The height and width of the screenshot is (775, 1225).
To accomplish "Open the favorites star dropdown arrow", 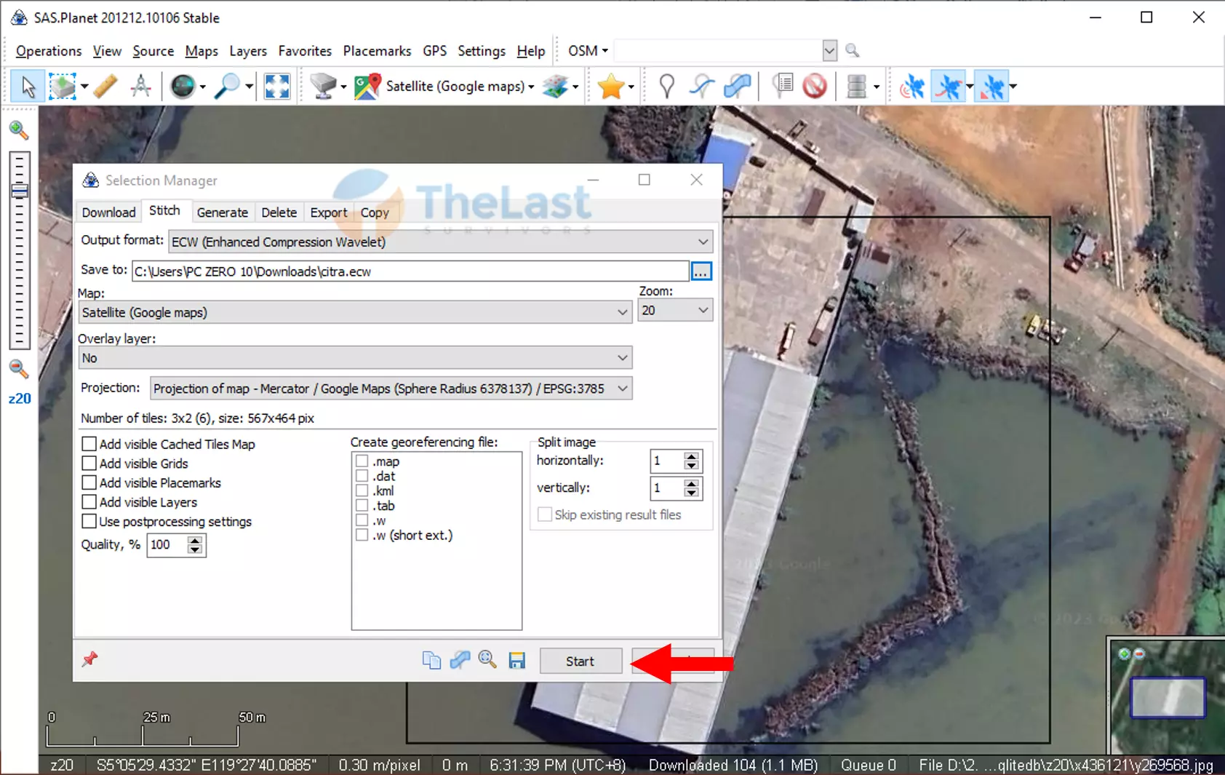I will coord(631,87).
